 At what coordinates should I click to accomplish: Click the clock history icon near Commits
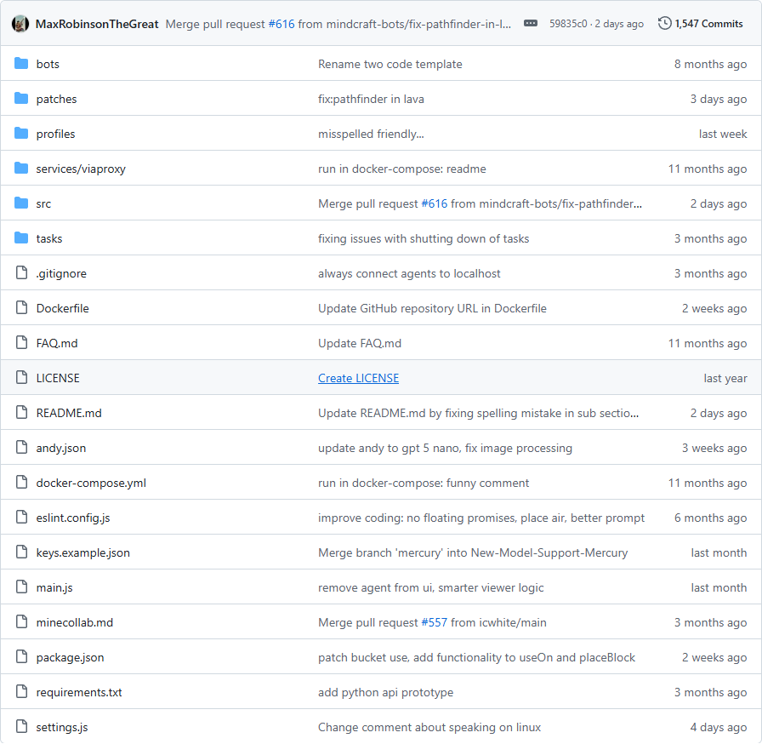tap(664, 24)
